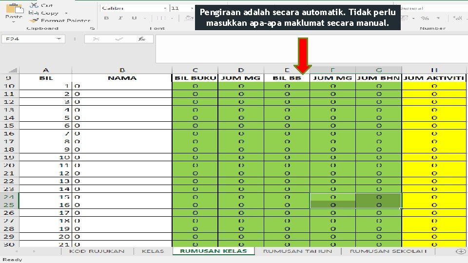Click the BIL BB header cell

click(x=287, y=78)
